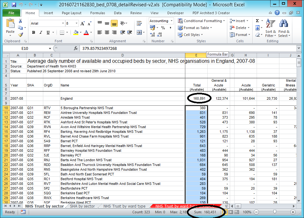This screenshot has width=304, height=218.
Task: Click Fill down icon
Action: (x=258, y=28)
